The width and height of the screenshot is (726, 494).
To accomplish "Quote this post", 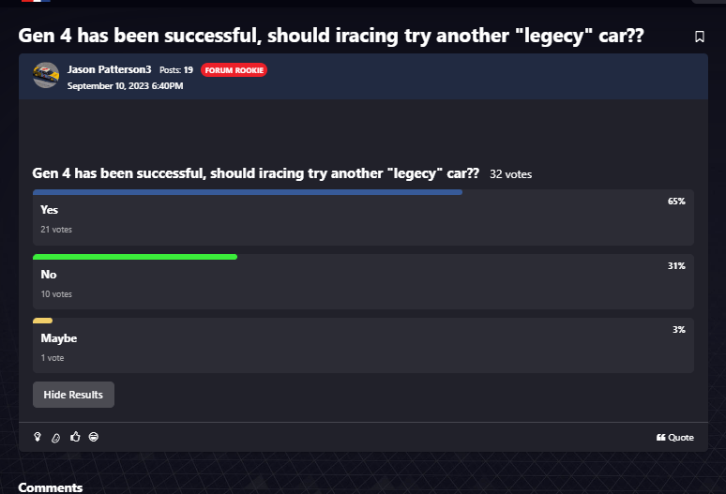I will click(x=675, y=437).
